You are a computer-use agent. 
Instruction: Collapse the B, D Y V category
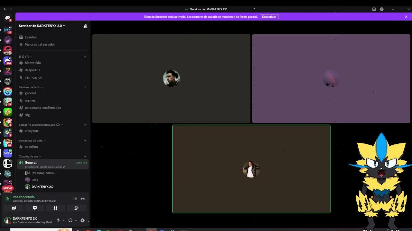(25, 57)
